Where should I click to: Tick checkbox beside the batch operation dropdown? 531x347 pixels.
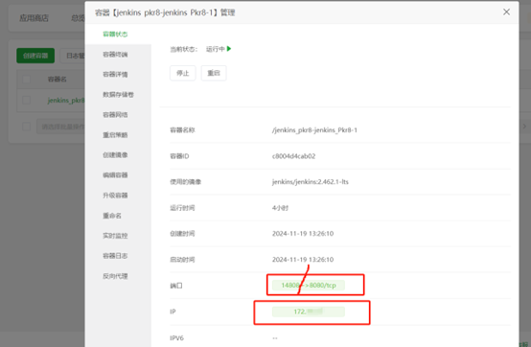pos(26,127)
